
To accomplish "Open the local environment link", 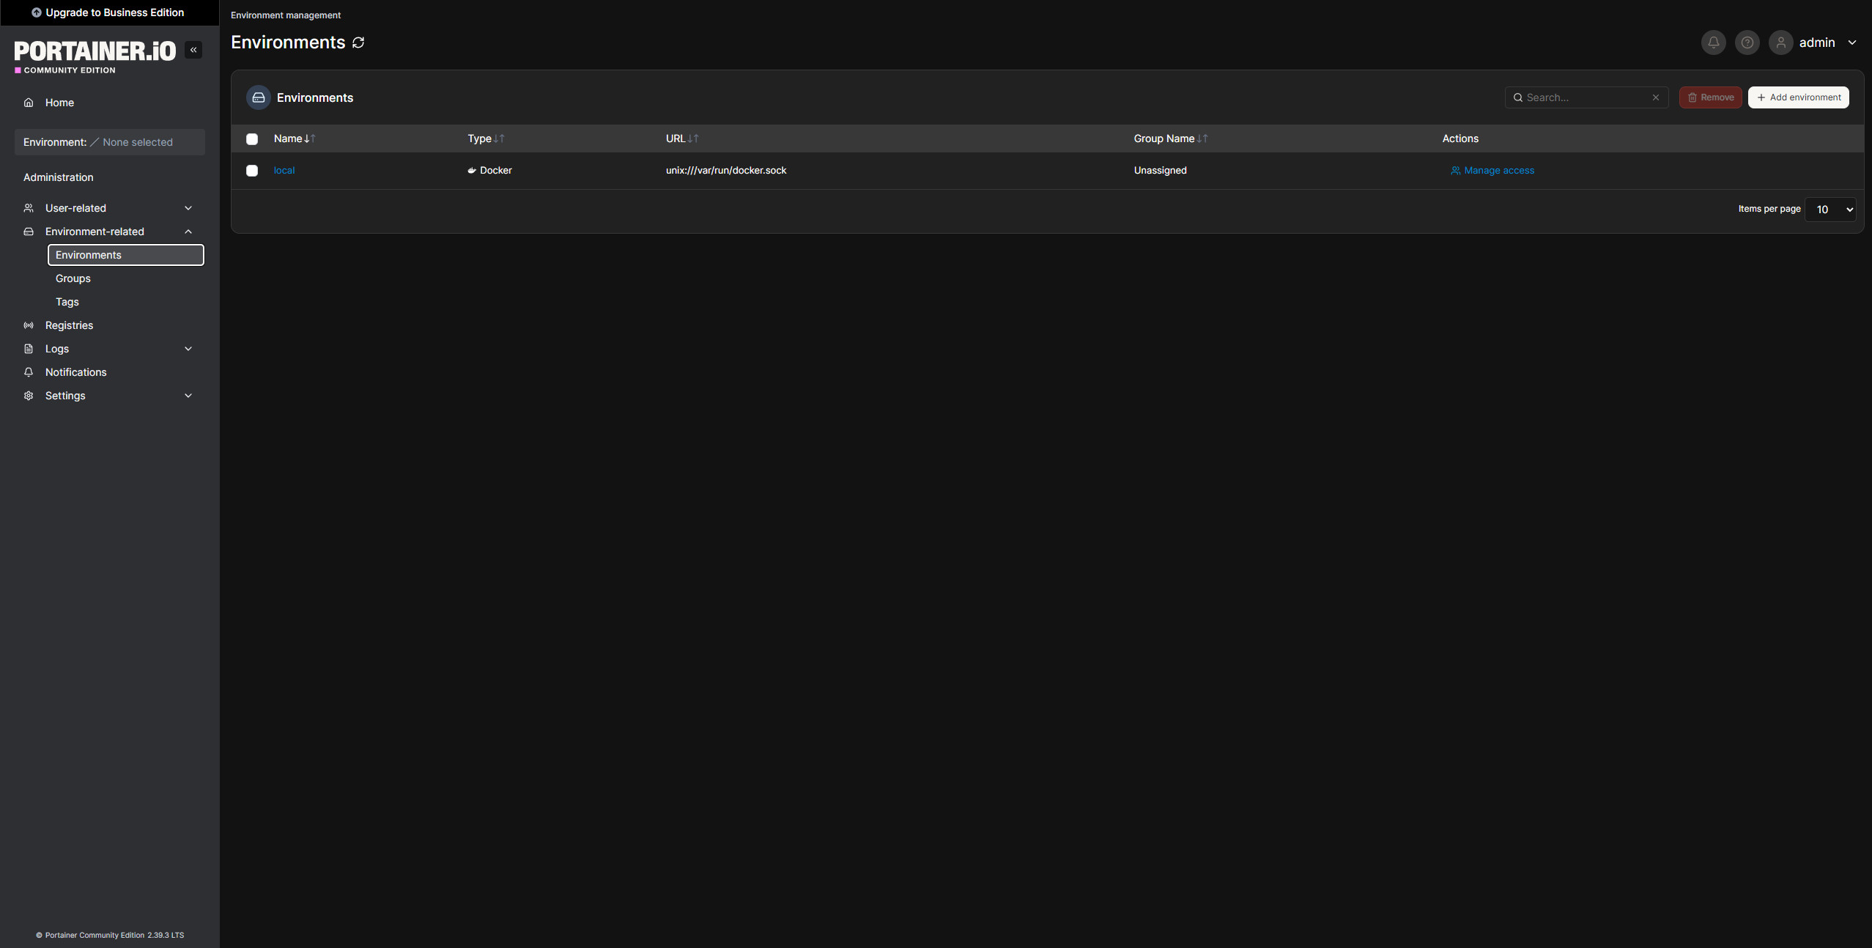I will [284, 171].
